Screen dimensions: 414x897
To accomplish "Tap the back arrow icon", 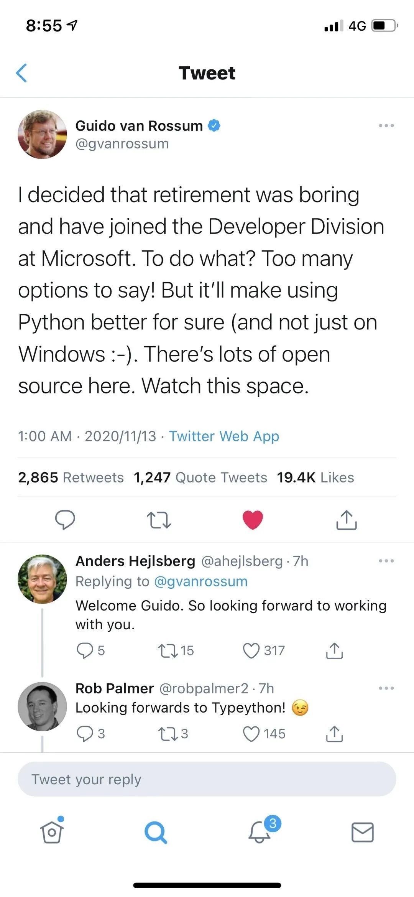I will [21, 73].
